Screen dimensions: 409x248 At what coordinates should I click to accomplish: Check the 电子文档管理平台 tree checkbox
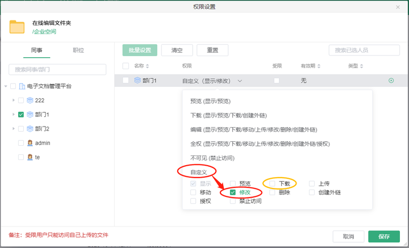(13, 86)
